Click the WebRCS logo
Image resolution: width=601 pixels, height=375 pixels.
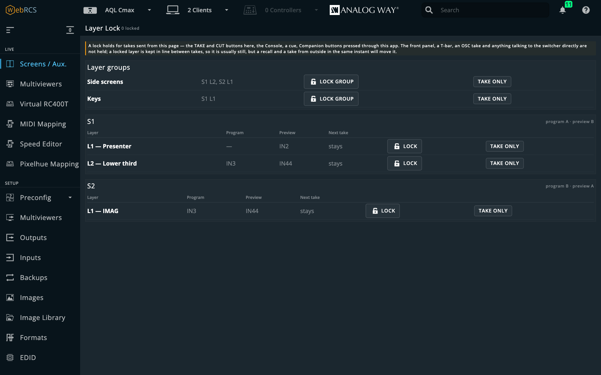[x=21, y=10]
